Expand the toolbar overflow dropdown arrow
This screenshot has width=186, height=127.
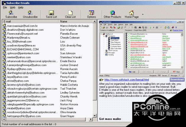click(x=143, y=14)
